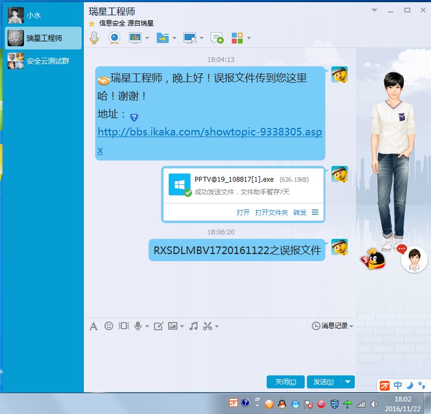The image size is (431, 414).
Task: Click the green umbrella tray icon
Action: click(x=348, y=404)
